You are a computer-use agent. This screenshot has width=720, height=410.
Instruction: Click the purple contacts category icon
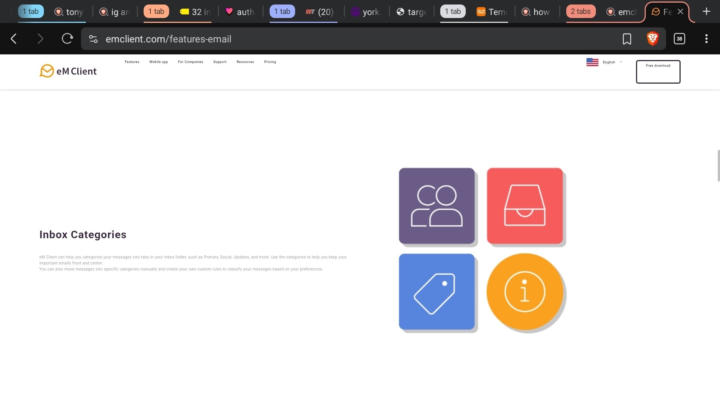[436, 206]
